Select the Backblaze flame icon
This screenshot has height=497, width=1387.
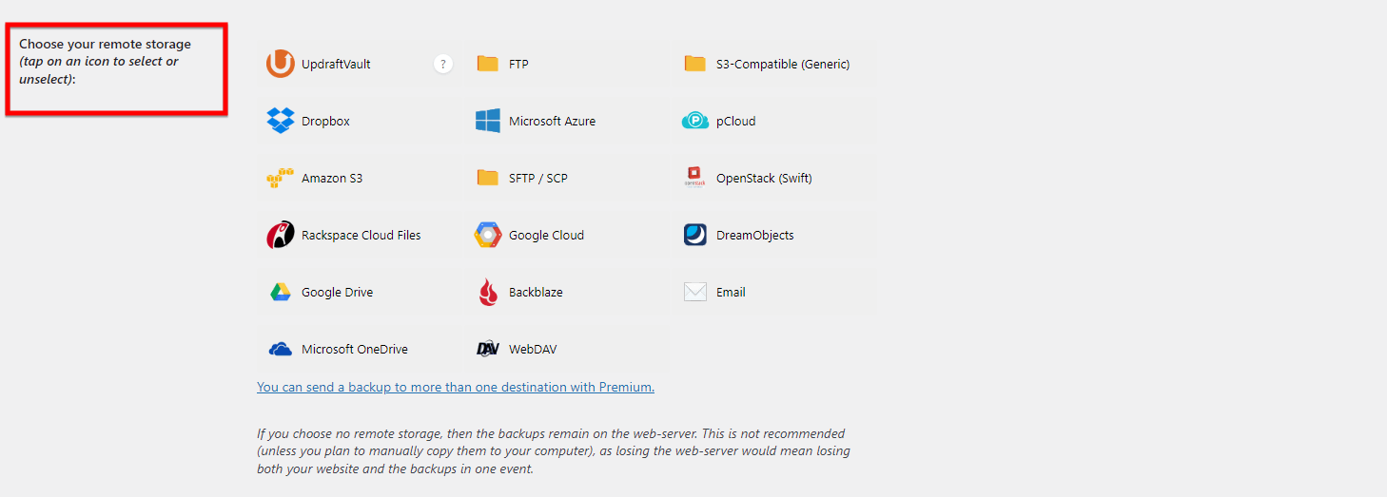488,292
